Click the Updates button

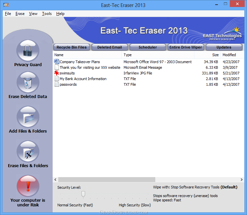coord(224,47)
